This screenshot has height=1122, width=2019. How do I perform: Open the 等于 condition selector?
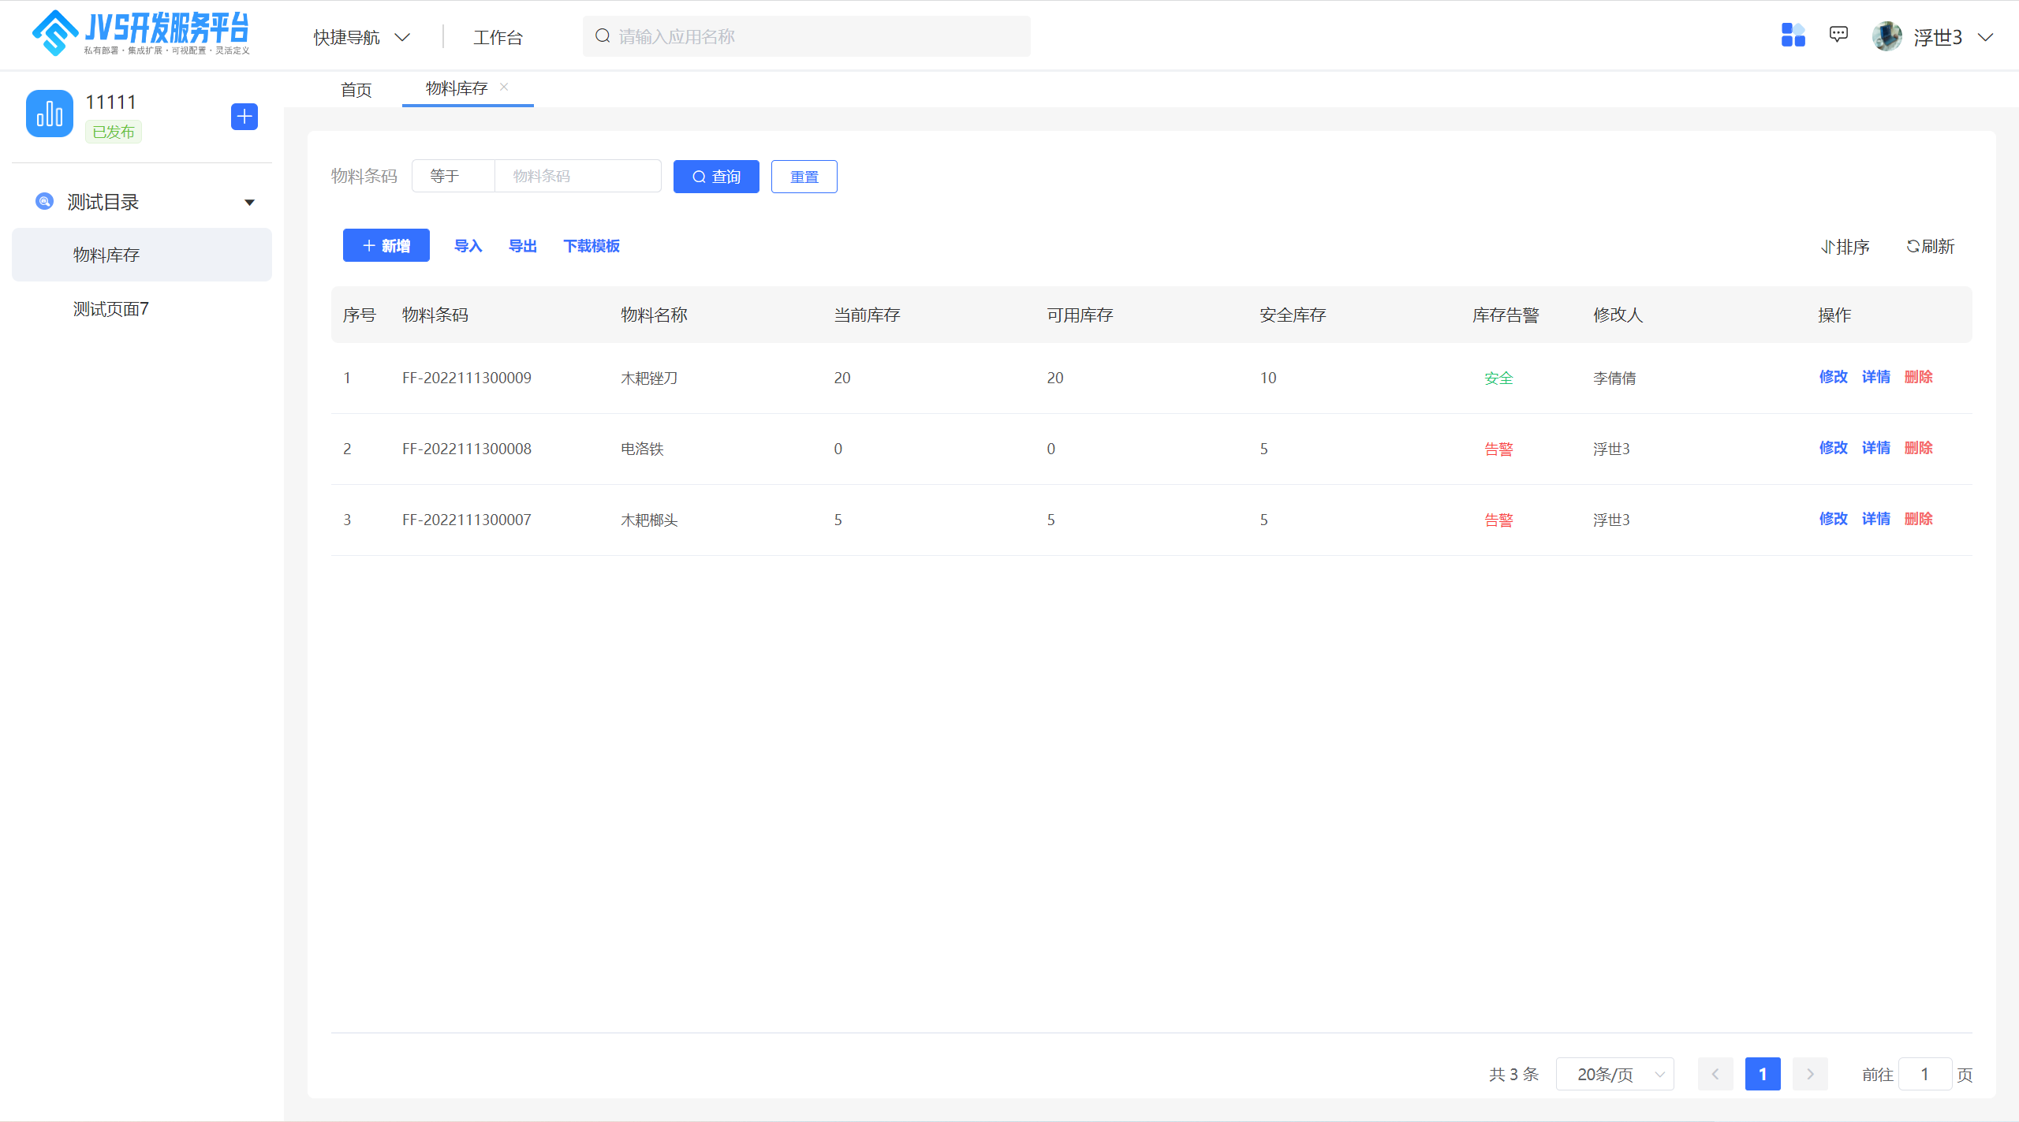point(453,176)
